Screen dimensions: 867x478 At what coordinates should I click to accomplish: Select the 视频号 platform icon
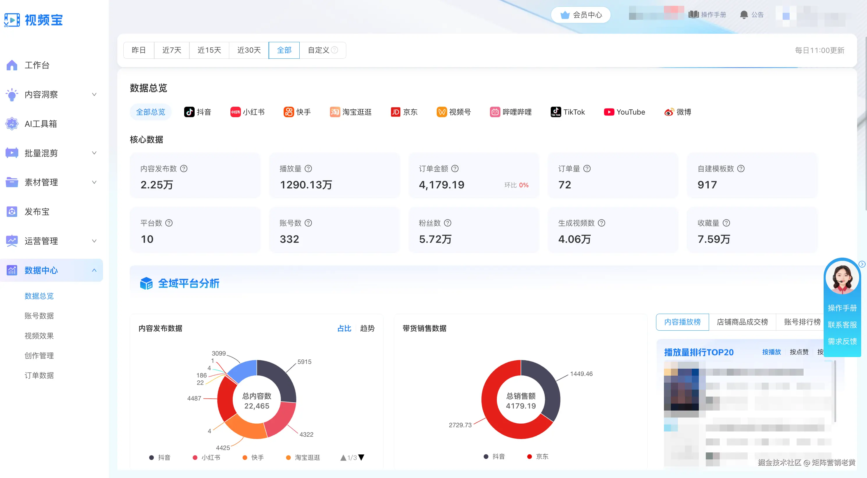(442, 112)
